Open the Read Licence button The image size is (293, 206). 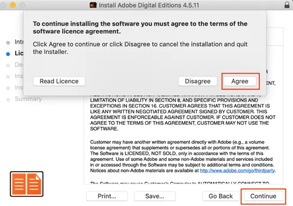59,81
